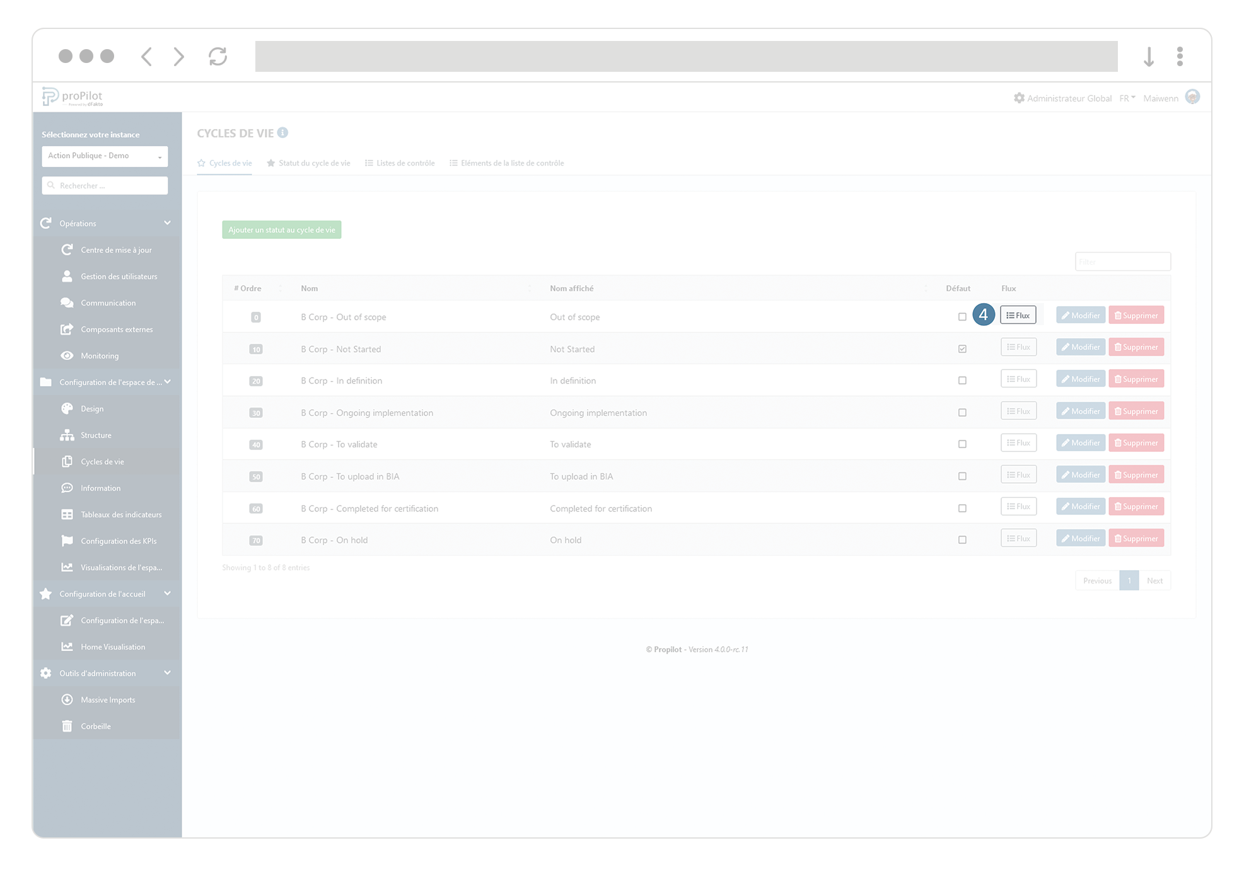Open the Centre de mise à jour
1244x872 pixels.
tap(116, 250)
